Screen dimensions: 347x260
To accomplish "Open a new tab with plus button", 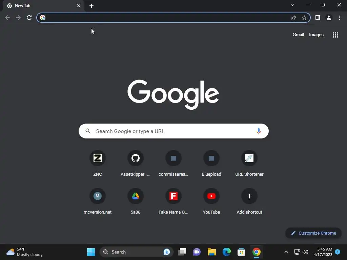I will point(91,6).
